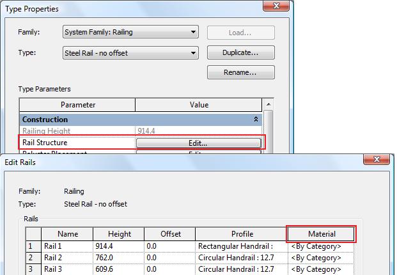The image size is (397, 275).
Task: Close the Type Properties dialog
Action: tap(276, 6)
